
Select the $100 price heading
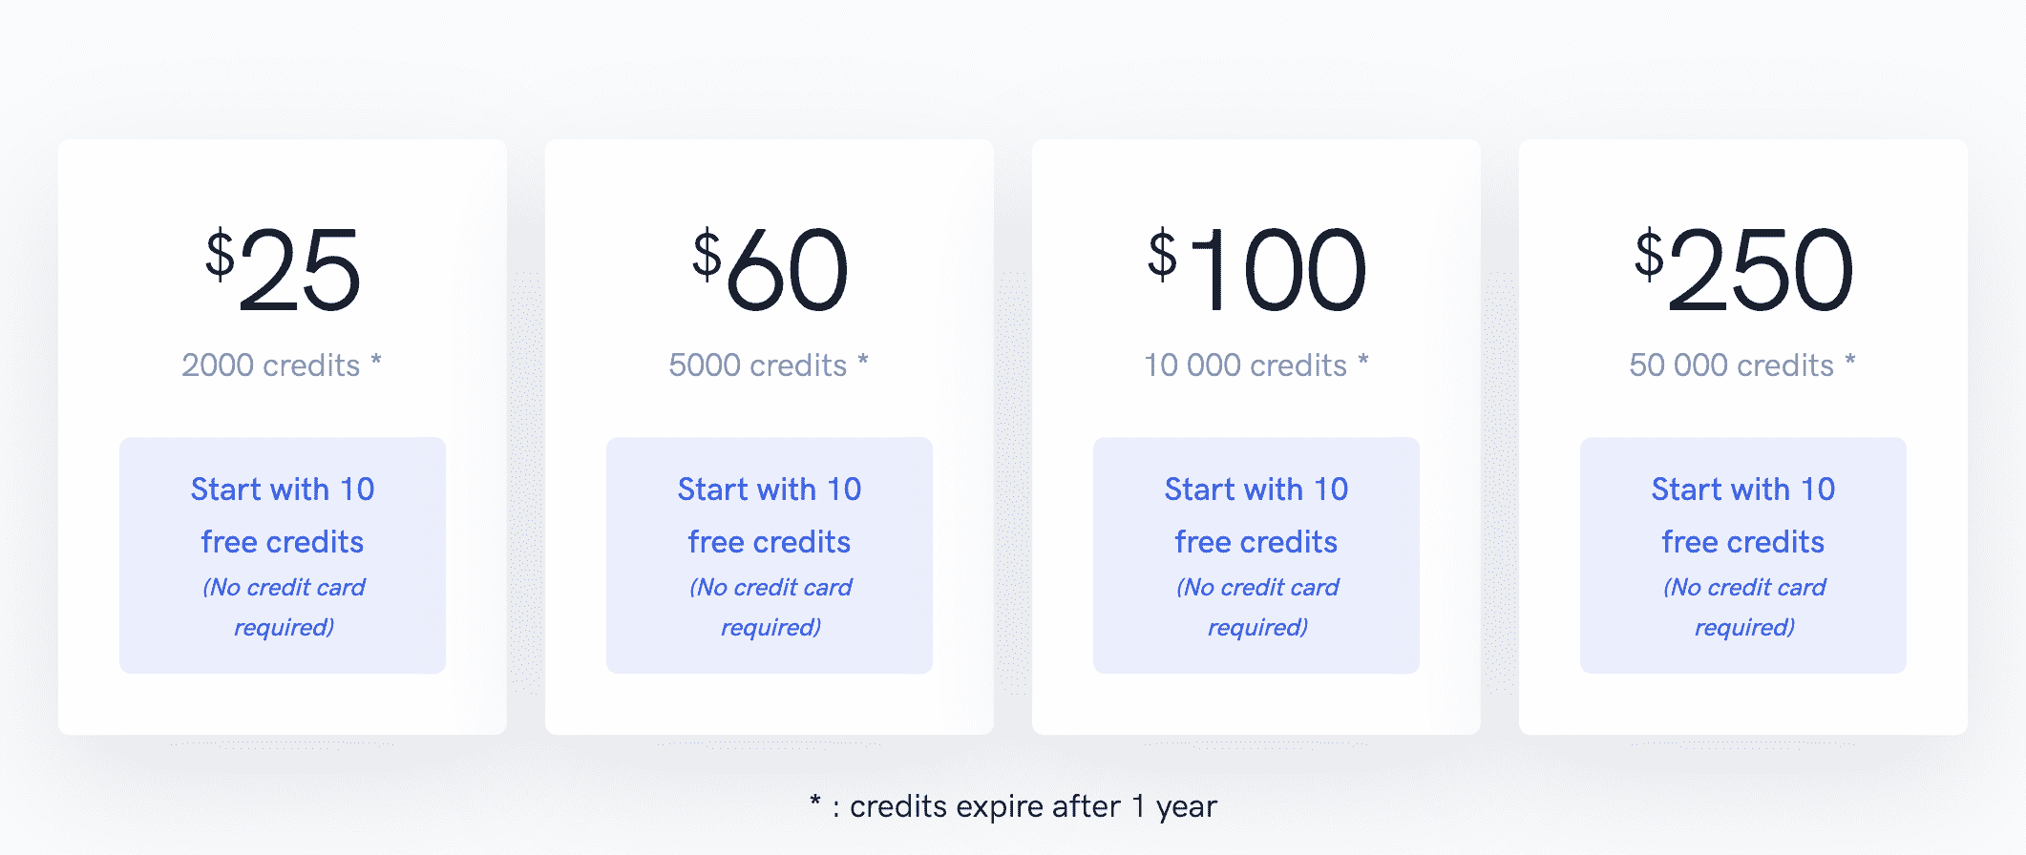click(1256, 270)
